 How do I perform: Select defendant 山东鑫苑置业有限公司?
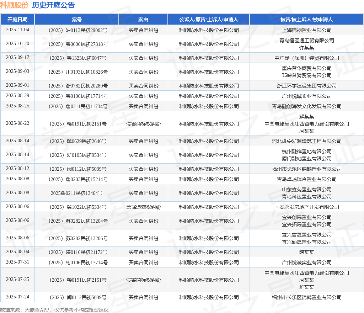307,190
